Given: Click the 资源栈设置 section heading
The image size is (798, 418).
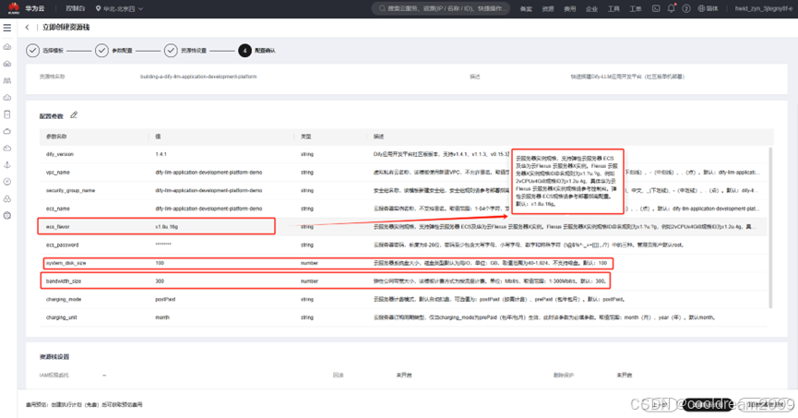Looking at the screenshot, I should click(x=54, y=357).
